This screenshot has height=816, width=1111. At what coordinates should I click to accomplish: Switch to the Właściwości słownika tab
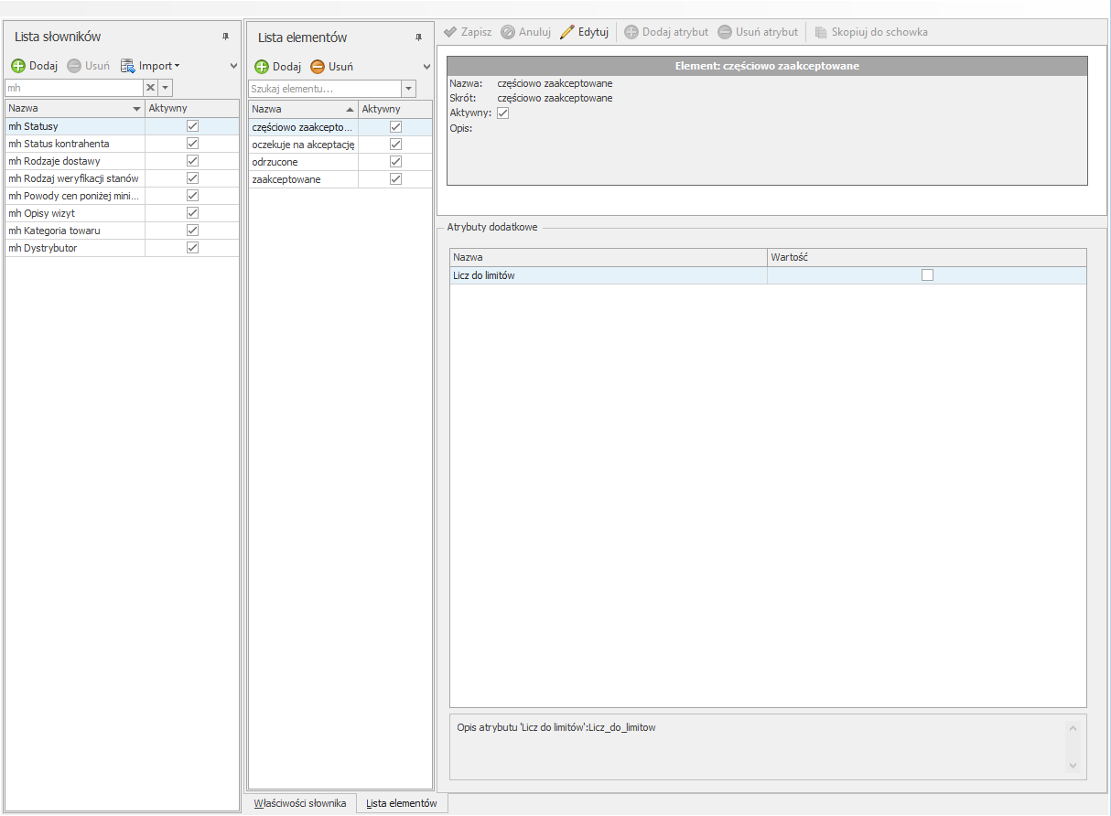pos(300,803)
